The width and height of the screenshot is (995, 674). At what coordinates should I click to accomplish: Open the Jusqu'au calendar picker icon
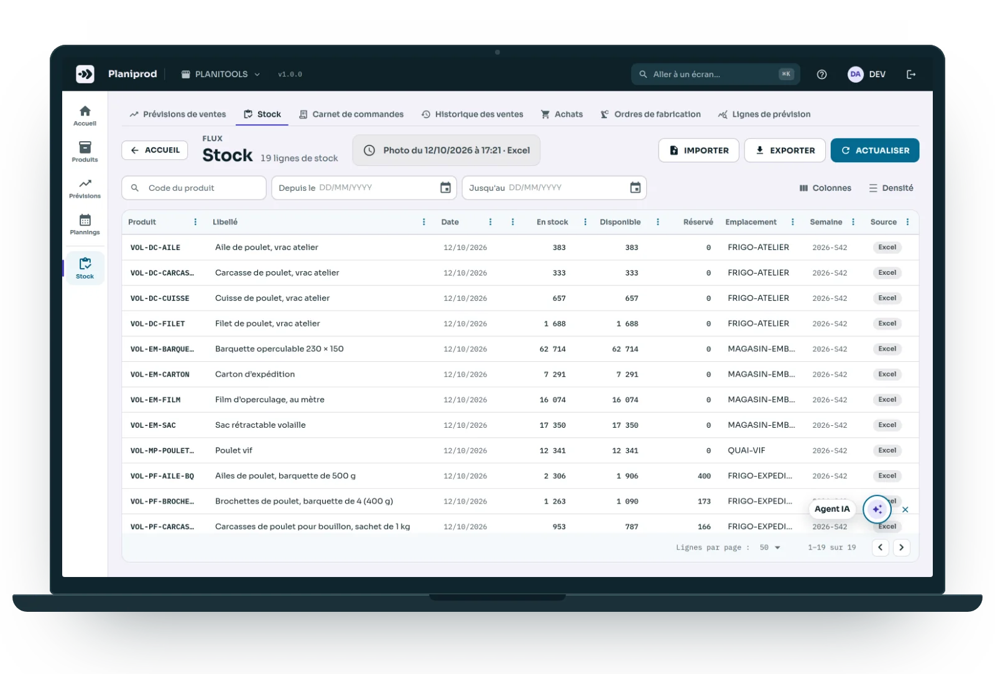point(635,188)
